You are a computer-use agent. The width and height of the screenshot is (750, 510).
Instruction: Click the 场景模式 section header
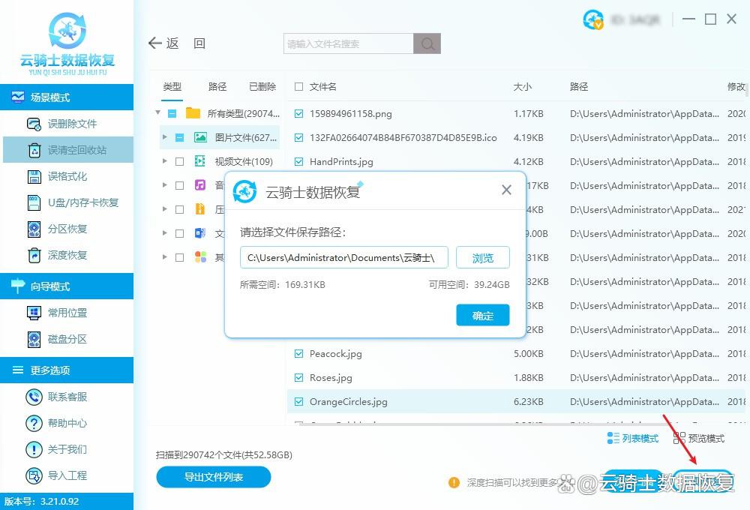click(x=67, y=97)
